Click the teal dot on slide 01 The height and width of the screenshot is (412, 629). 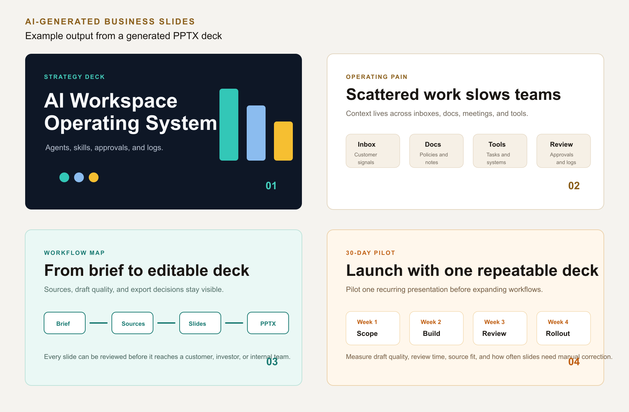[64, 177]
